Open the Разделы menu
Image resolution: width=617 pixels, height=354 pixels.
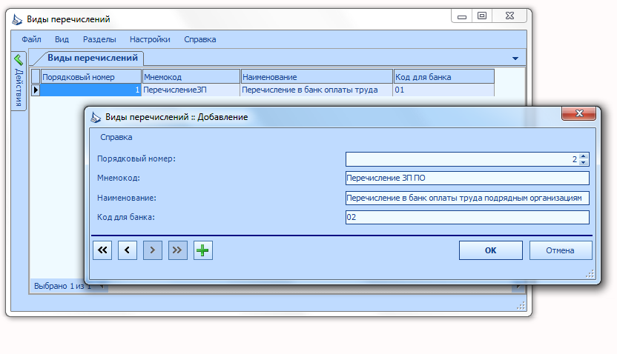click(99, 39)
